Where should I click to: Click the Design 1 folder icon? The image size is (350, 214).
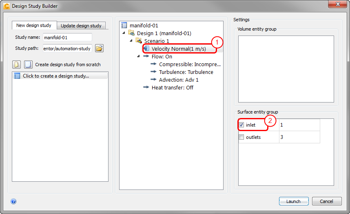point(131,33)
